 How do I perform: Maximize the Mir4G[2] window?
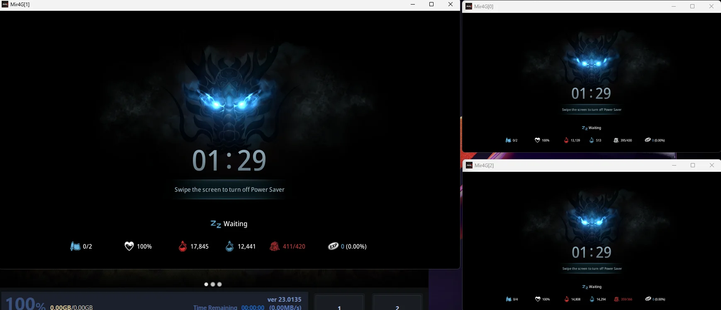[693, 165]
